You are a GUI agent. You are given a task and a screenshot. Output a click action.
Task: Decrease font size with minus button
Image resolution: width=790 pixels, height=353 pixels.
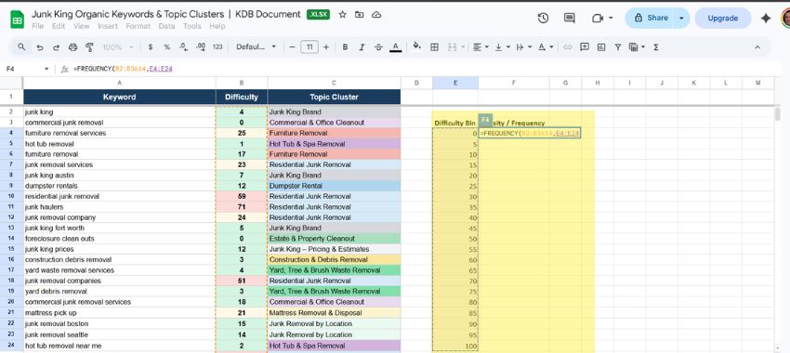(x=292, y=46)
